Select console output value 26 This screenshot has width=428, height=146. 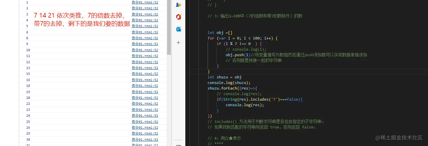point(28,128)
